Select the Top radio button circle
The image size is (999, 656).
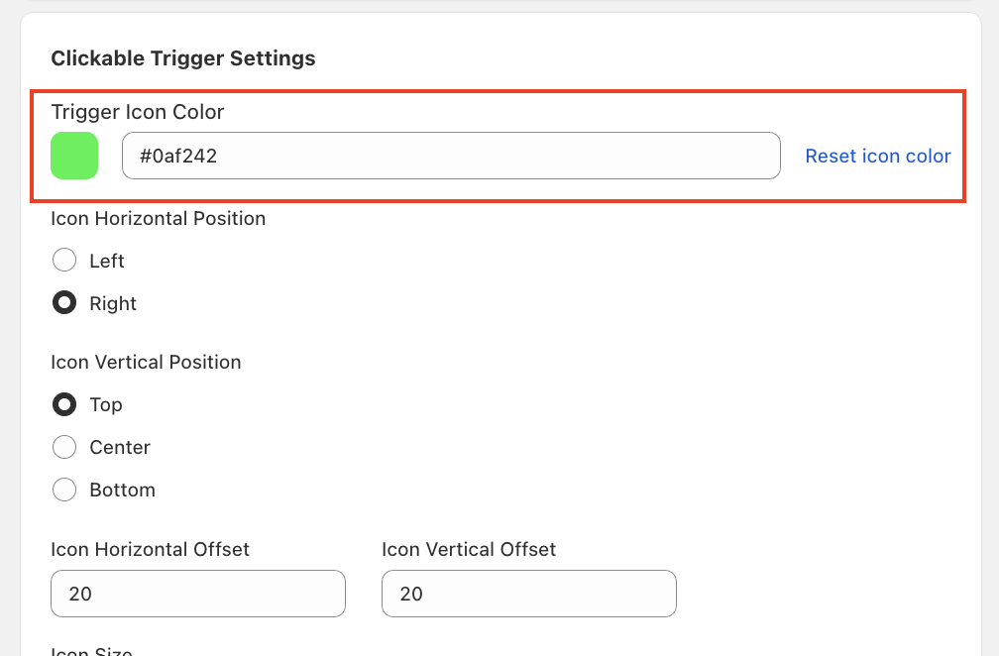[x=64, y=404]
